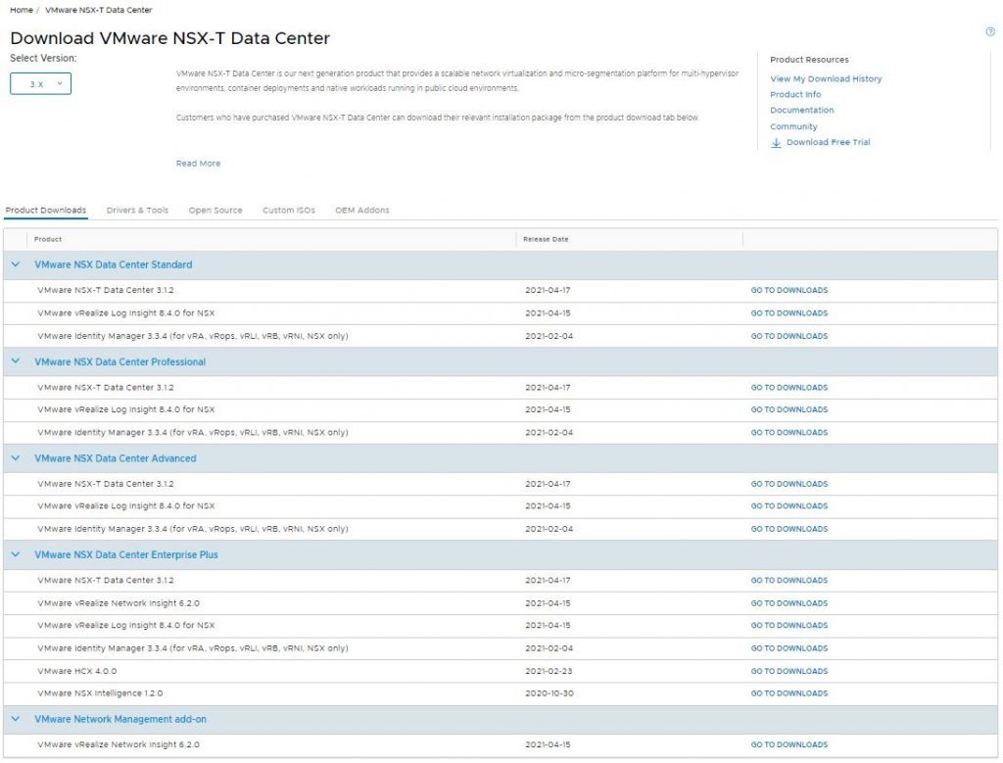This screenshot has height=763, width=1003.
Task: Go to downloads for Identity Manager under Enterprise Plus
Action: [x=789, y=648]
